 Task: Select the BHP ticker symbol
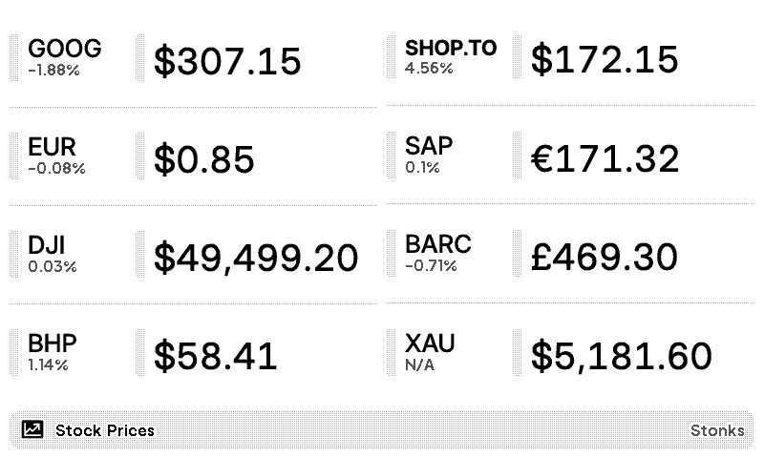click(x=53, y=343)
